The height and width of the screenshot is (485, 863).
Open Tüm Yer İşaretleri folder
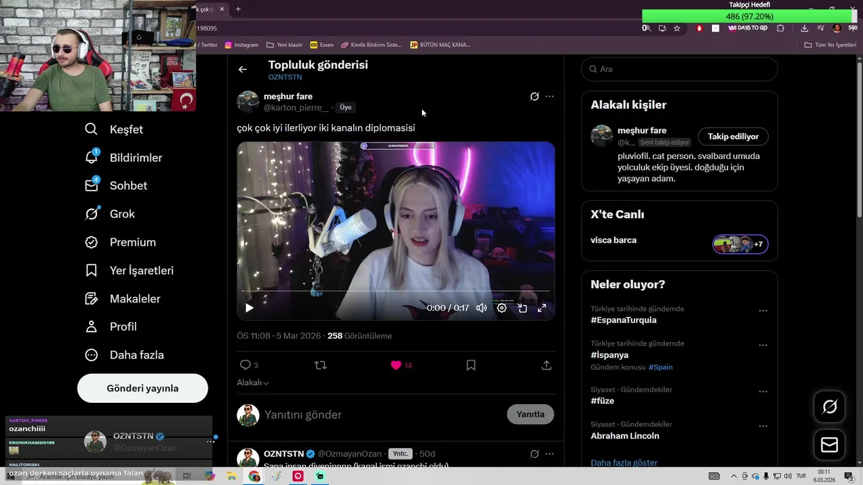click(x=831, y=44)
